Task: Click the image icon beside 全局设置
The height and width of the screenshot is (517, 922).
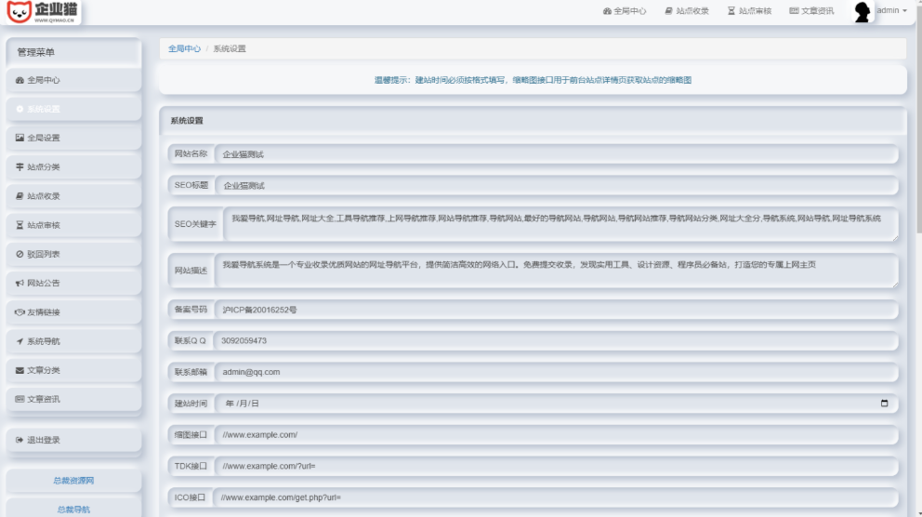Action: pyautogui.click(x=20, y=138)
